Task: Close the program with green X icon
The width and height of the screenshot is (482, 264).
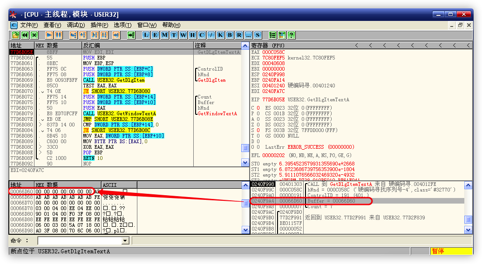Action: click(34, 35)
